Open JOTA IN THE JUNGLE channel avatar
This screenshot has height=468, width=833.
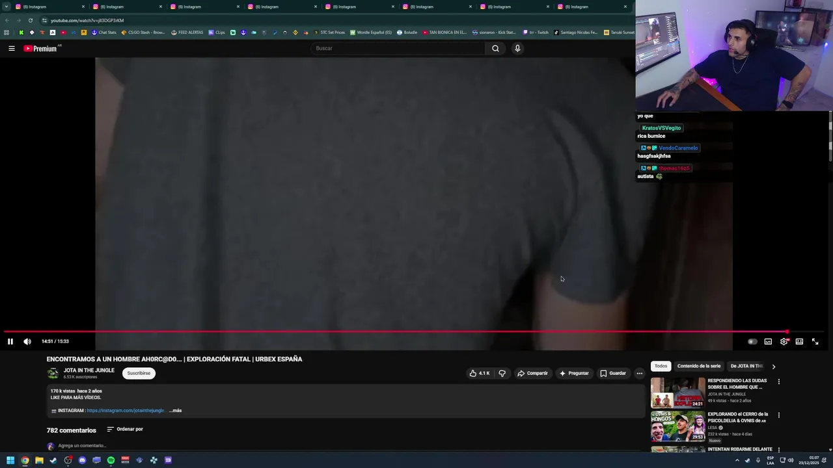(53, 373)
